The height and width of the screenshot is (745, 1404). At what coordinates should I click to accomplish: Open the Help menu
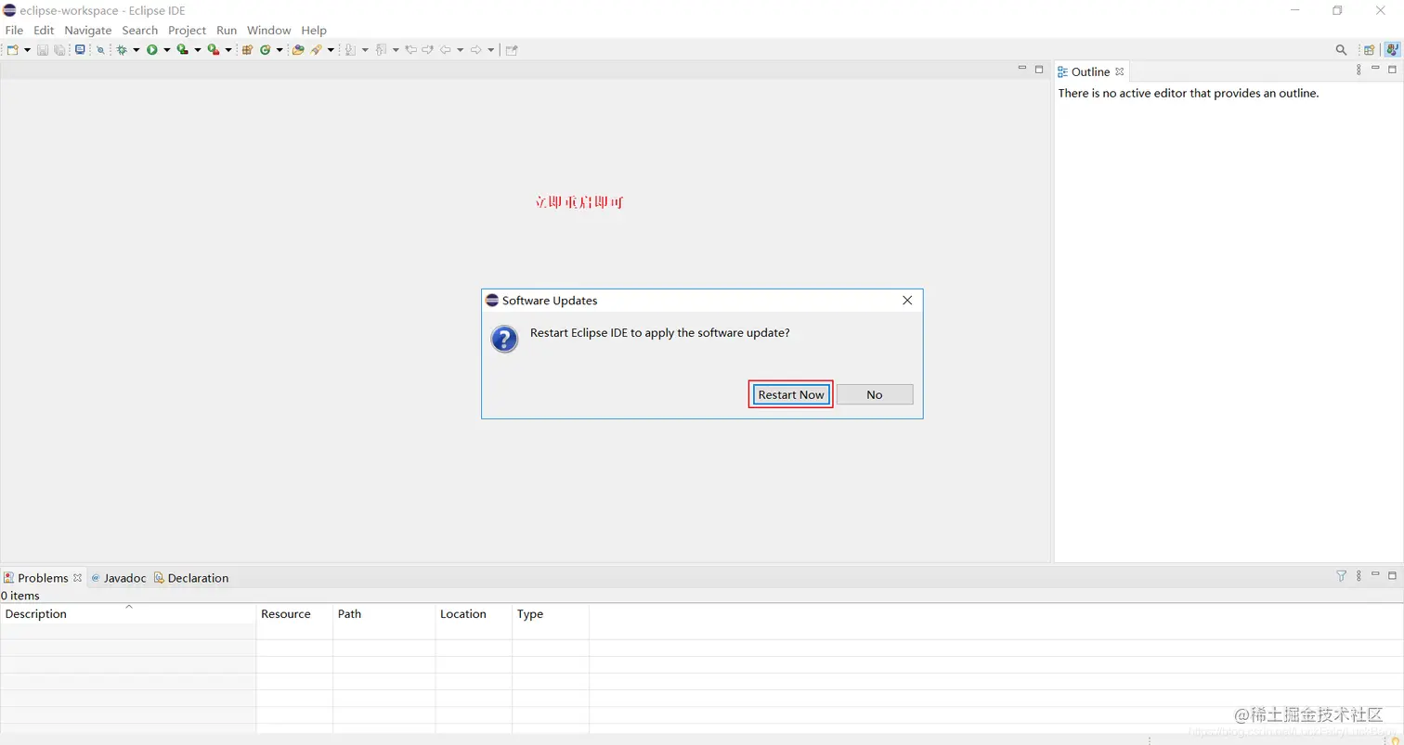click(314, 30)
